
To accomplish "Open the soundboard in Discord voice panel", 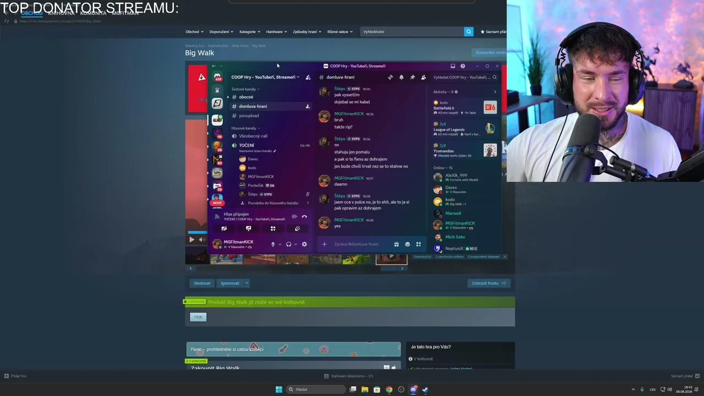I will point(298,228).
